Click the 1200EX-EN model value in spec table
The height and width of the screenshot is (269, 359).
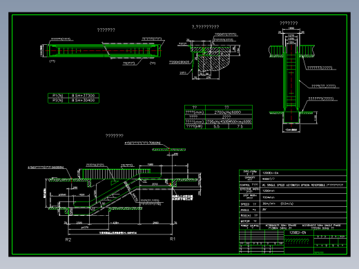click(270, 173)
